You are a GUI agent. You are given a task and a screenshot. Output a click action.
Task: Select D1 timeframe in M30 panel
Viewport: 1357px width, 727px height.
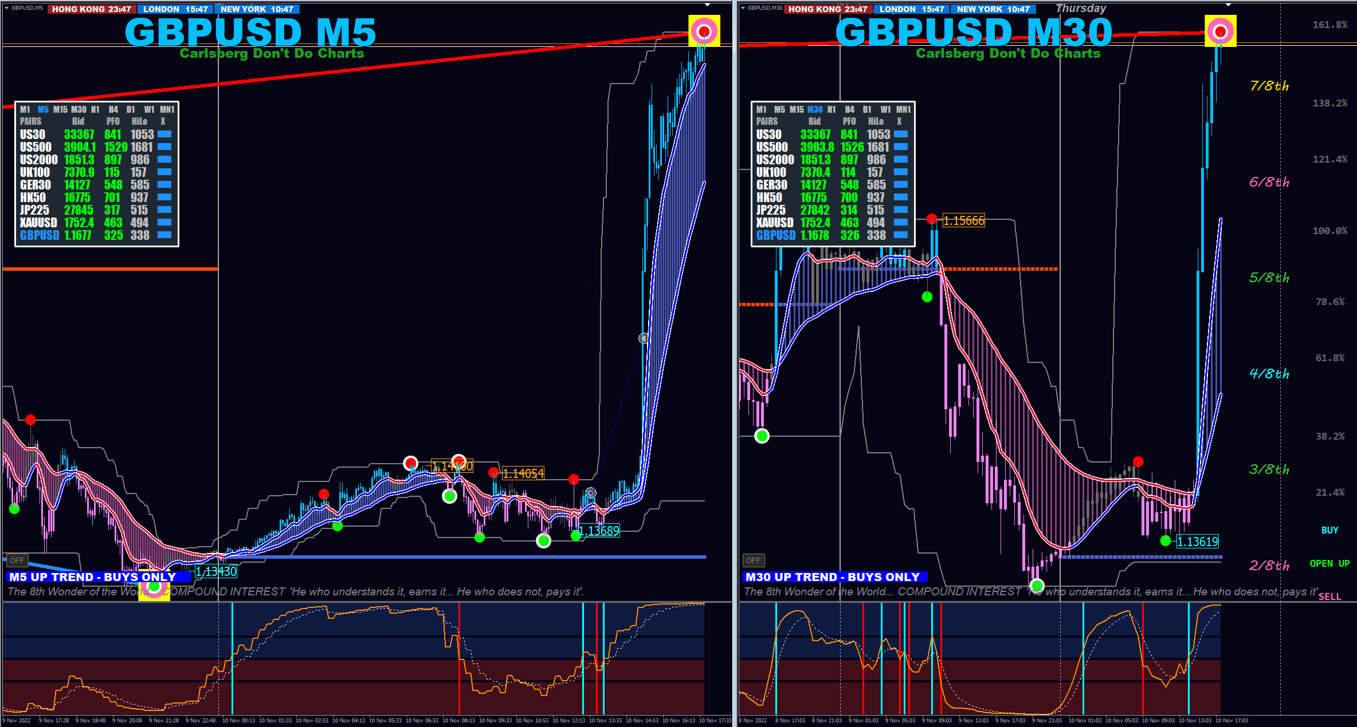866,109
